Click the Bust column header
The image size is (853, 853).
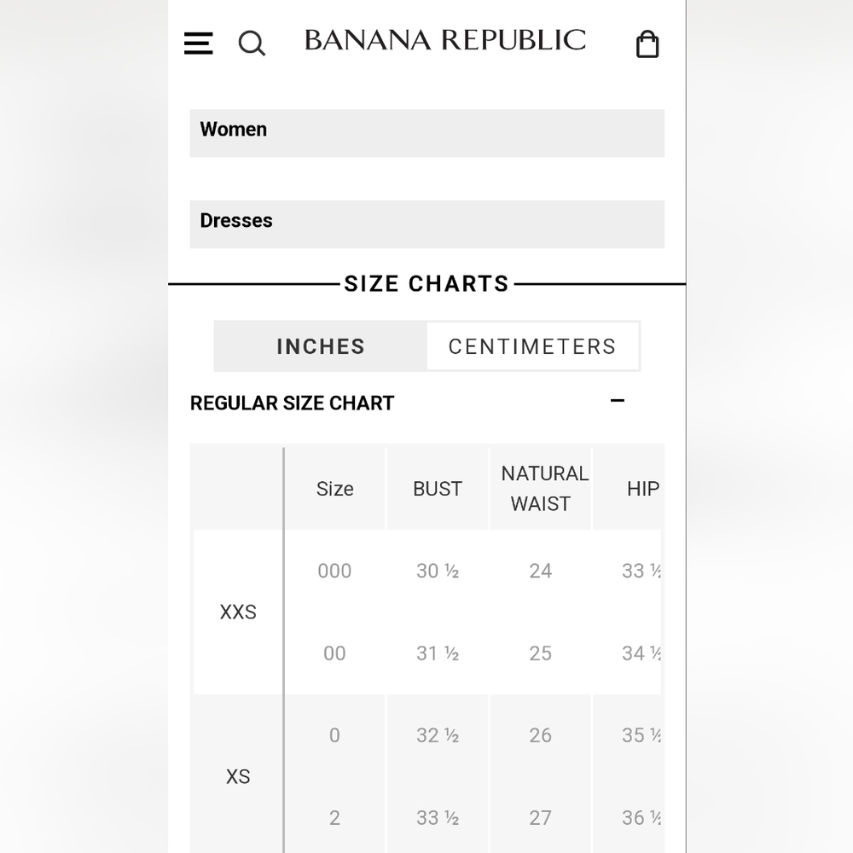point(438,489)
